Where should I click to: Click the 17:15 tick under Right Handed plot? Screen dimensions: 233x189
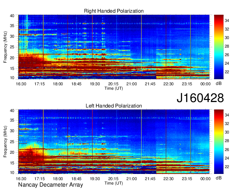pyautogui.click(x=39, y=84)
